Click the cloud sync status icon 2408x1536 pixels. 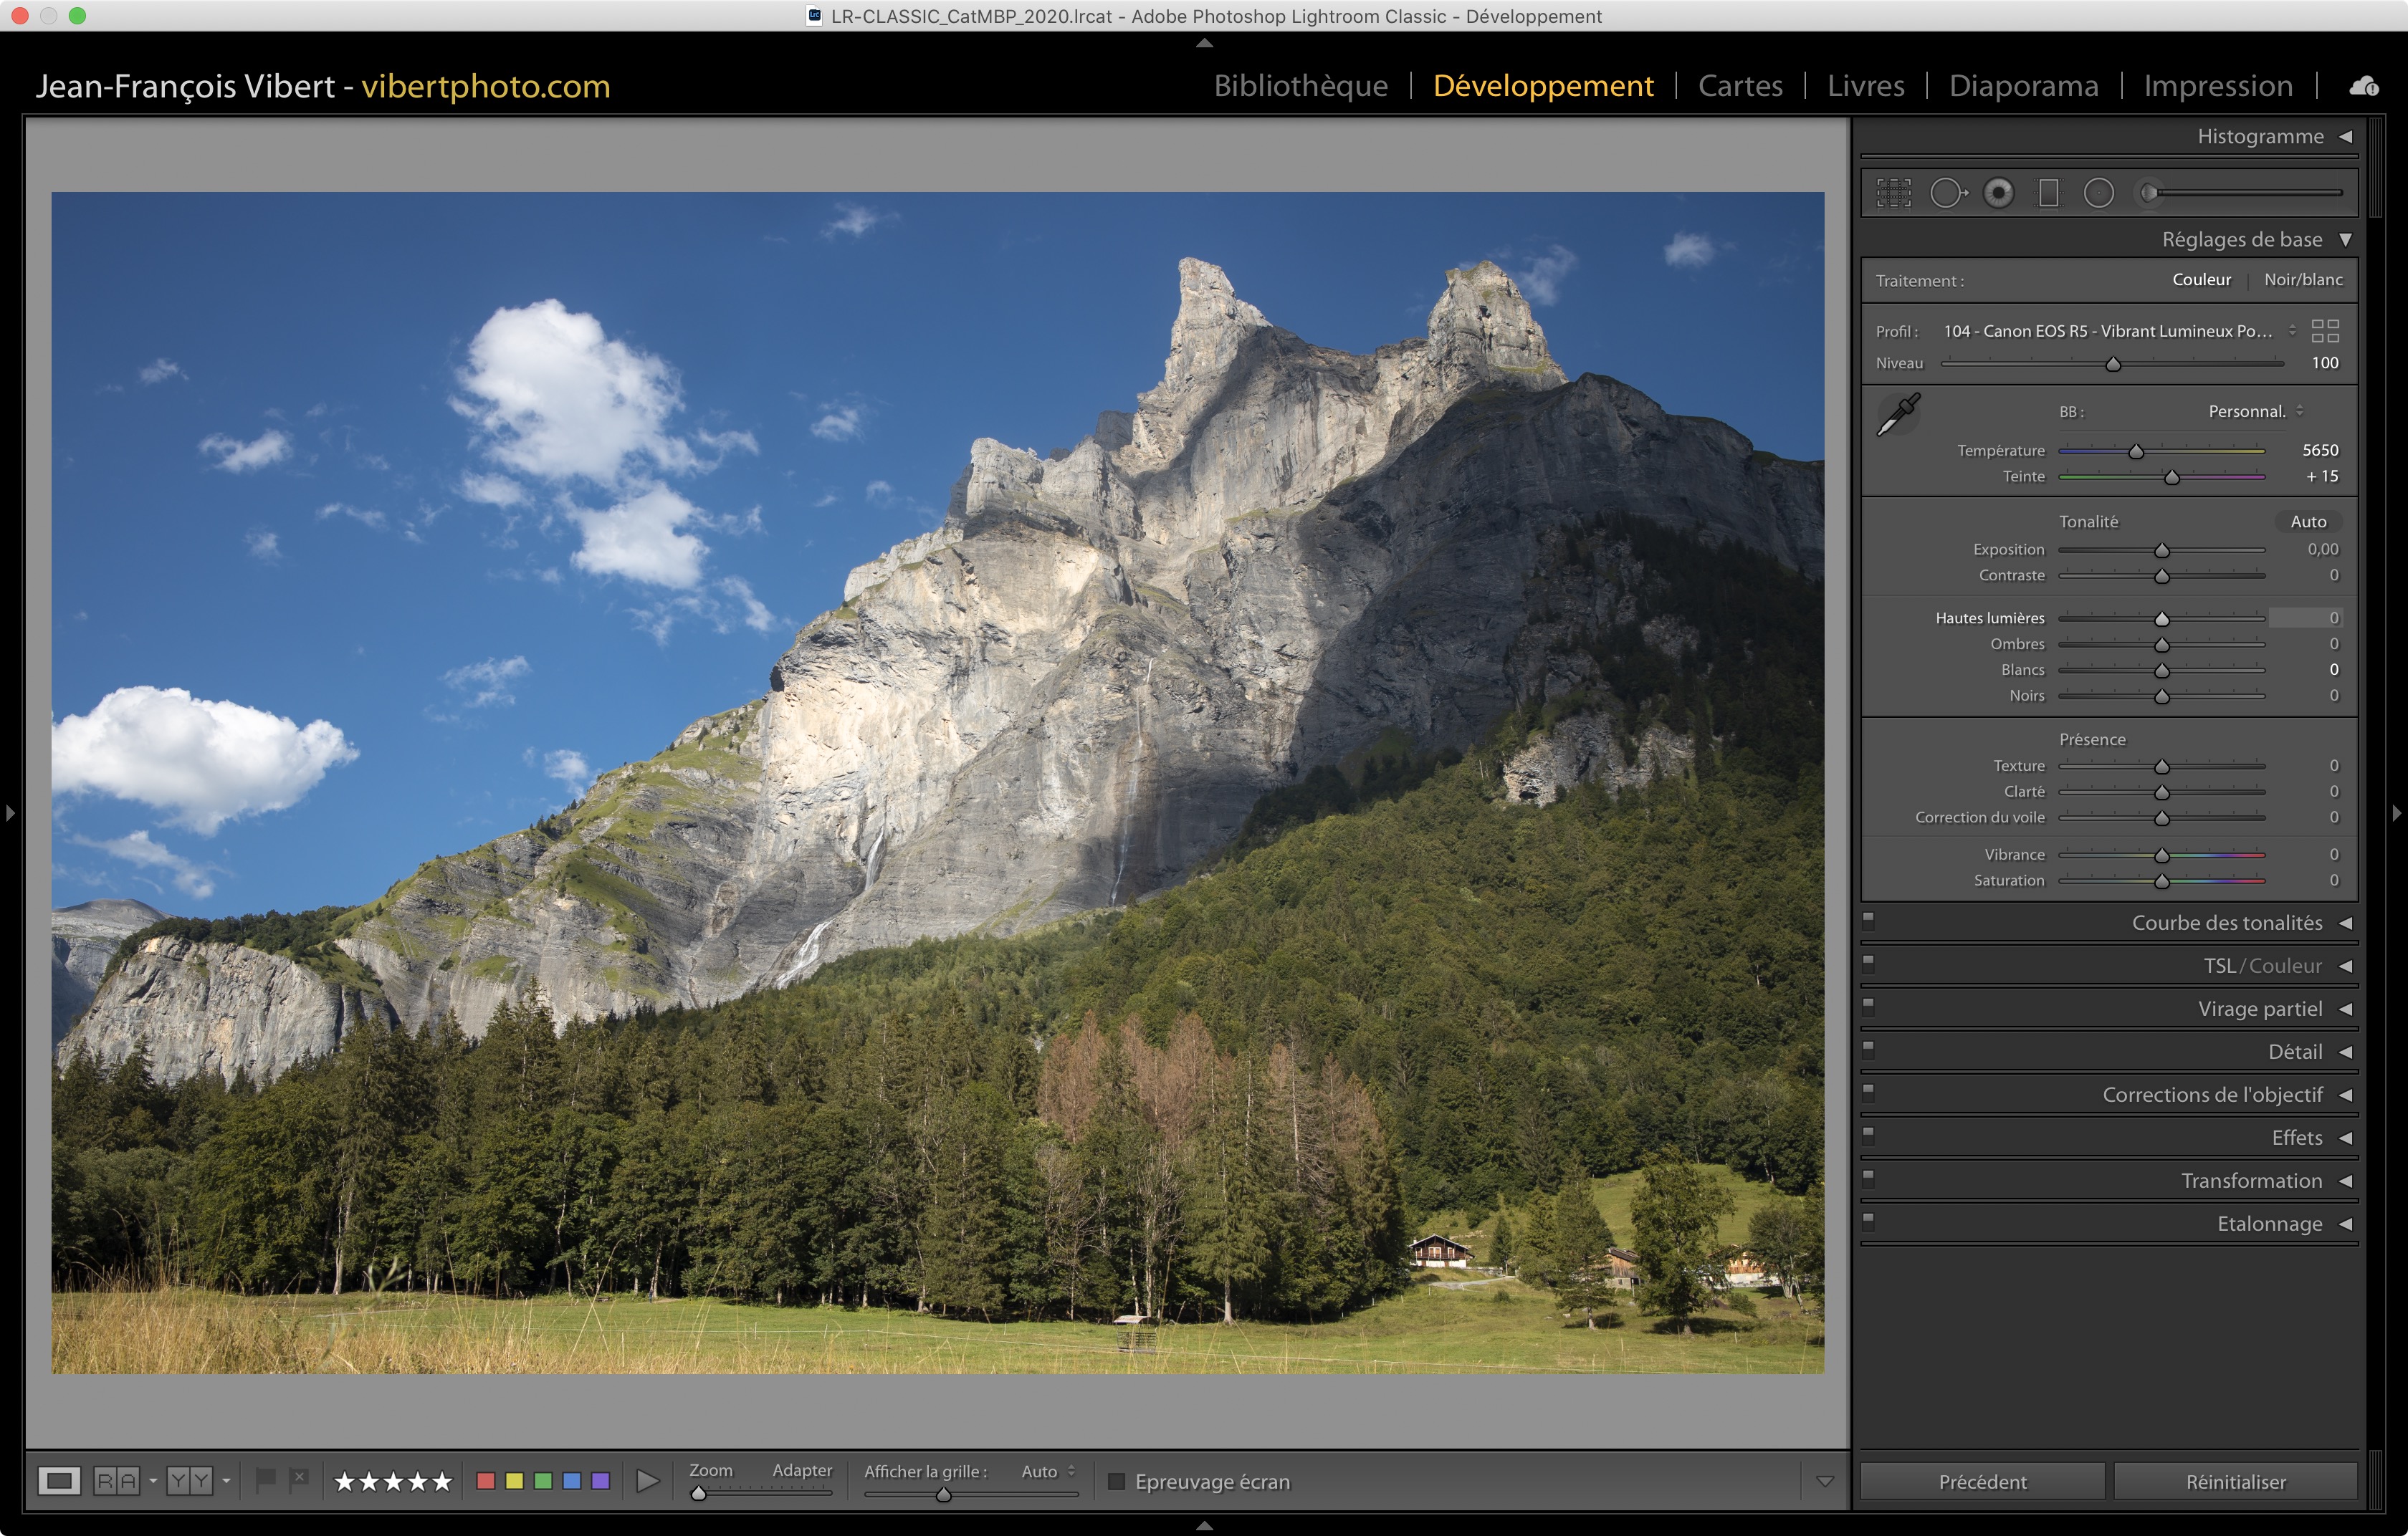pos(2363,86)
